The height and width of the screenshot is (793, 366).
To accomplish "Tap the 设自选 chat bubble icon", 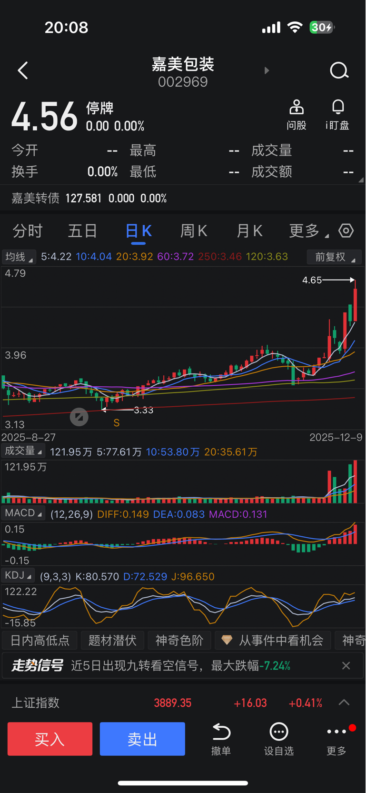I will click(279, 732).
